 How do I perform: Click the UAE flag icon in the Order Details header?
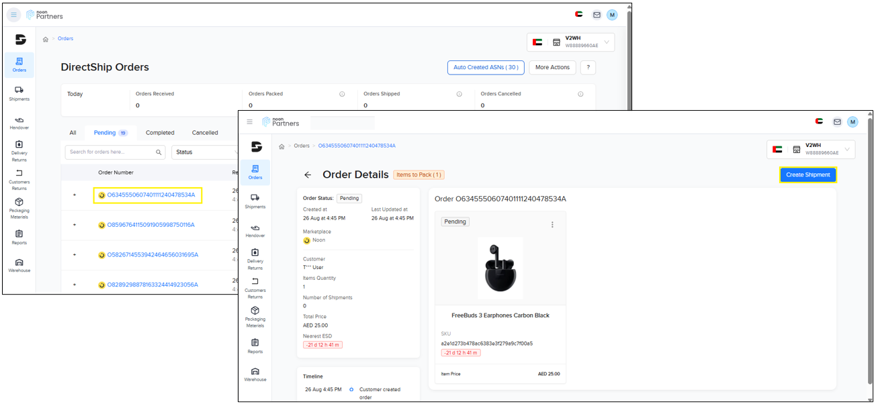pyautogui.click(x=819, y=121)
